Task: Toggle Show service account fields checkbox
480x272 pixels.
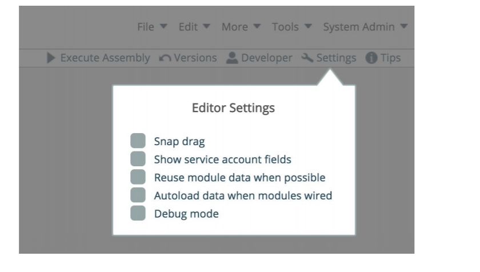Action: pyautogui.click(x=138, y=159)
